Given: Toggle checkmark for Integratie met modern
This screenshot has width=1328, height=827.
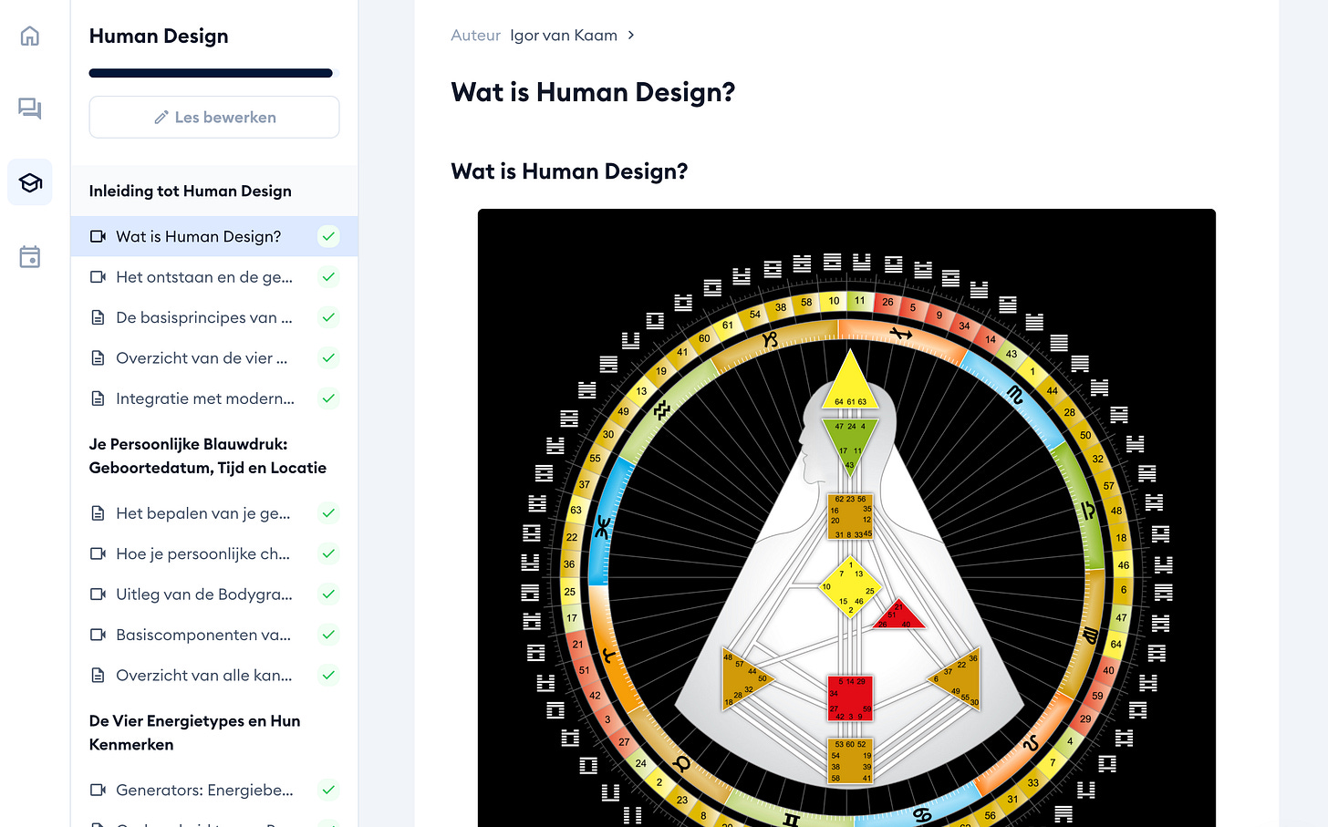Looking at the screenshot, I should click(x=328, y=398).
